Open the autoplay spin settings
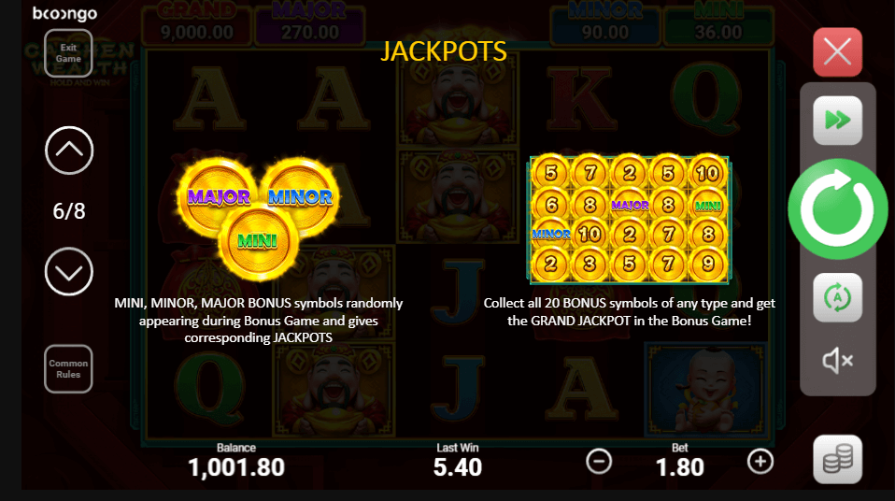 point(837,297)
